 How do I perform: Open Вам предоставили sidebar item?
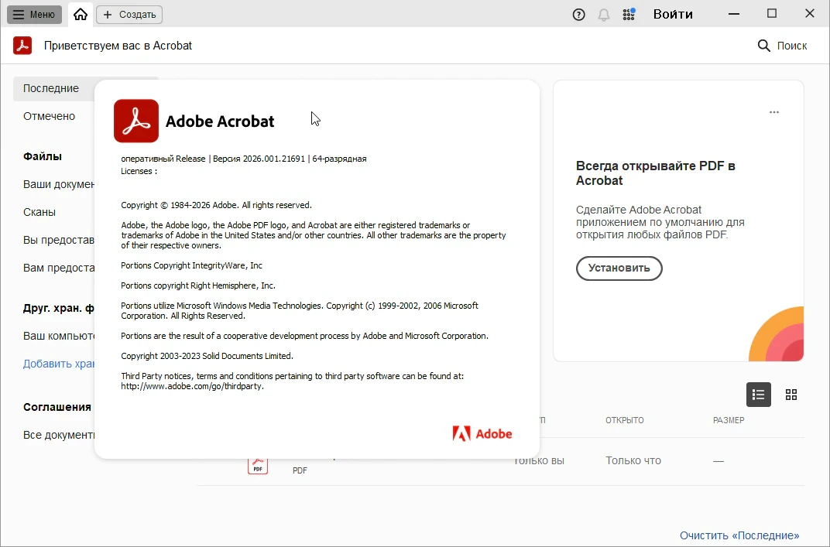[59, 268]
